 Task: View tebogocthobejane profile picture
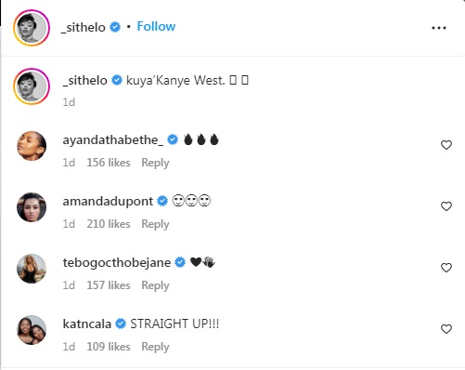[x=32, y=269]
